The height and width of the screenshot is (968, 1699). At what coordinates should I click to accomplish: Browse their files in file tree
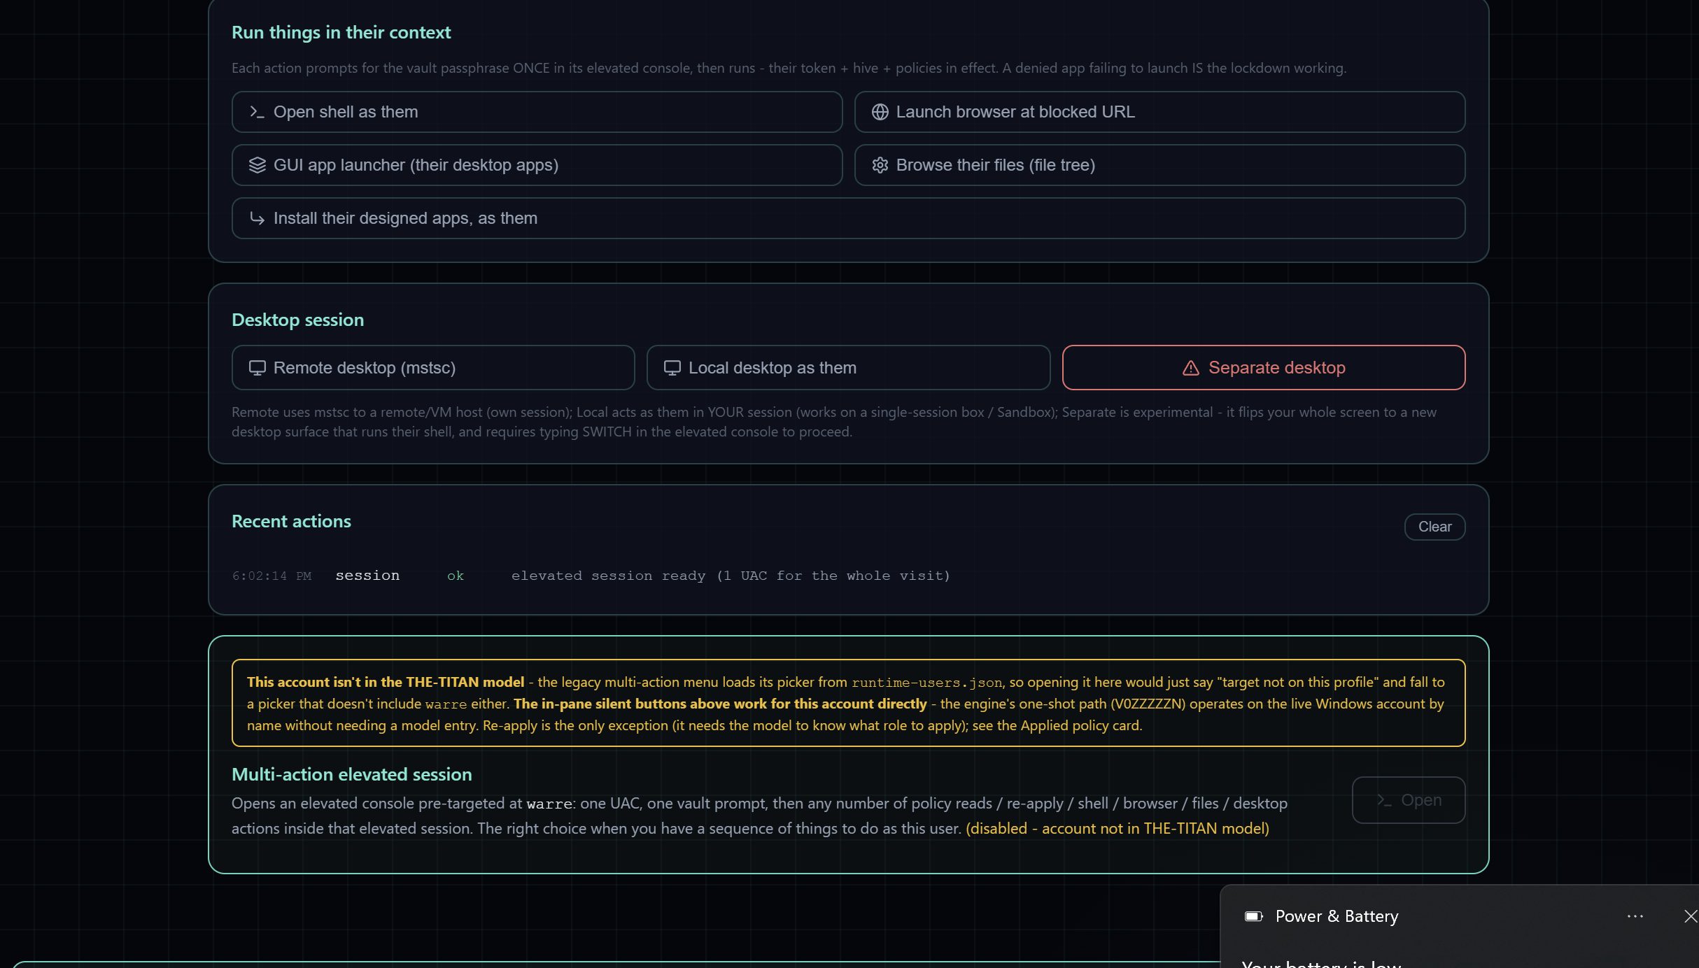pyautogui.click(x=1159, y=165)
